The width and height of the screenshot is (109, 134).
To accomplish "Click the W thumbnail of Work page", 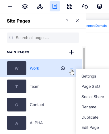I will pyautogui.click(x=17, y=68).
